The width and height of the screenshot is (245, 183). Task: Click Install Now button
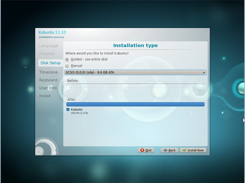(x=193, y=150)
